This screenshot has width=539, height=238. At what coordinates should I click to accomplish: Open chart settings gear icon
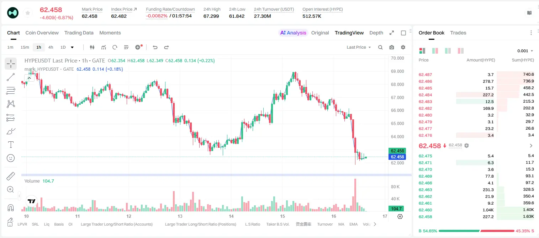pos(403,47)
